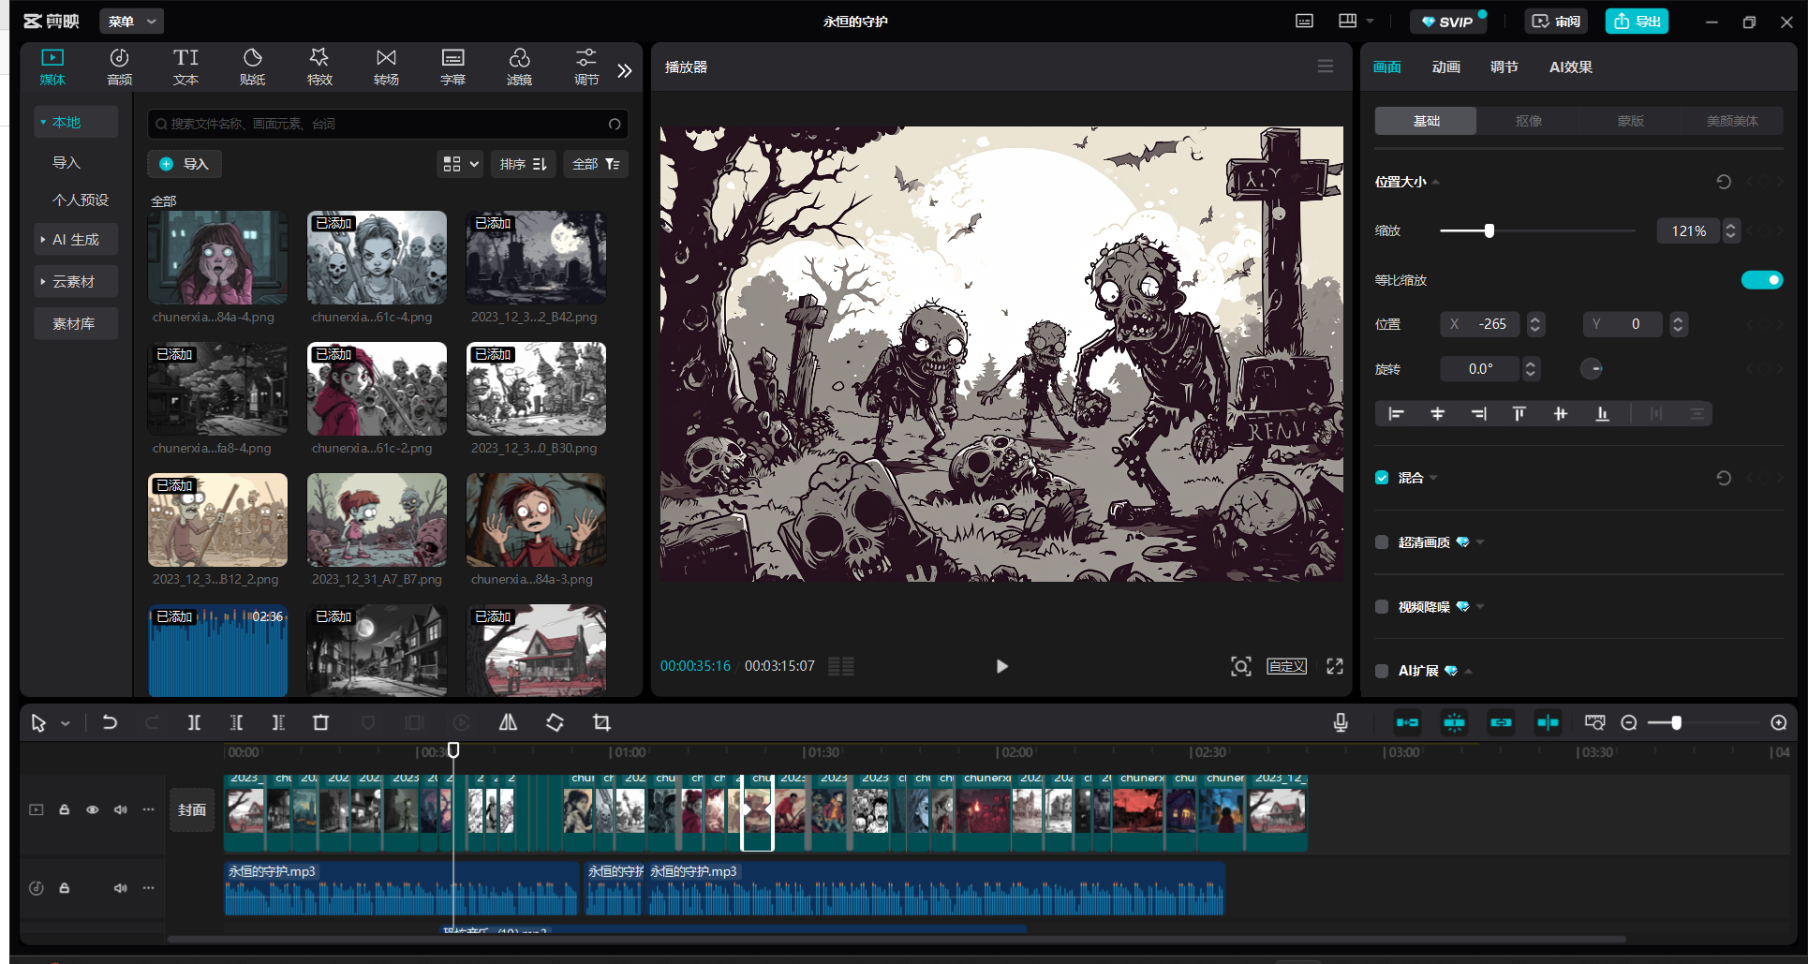The image size is (1808, 964).
Task: Enable 超清画质 checkbox
Action: pos(1382,542)
